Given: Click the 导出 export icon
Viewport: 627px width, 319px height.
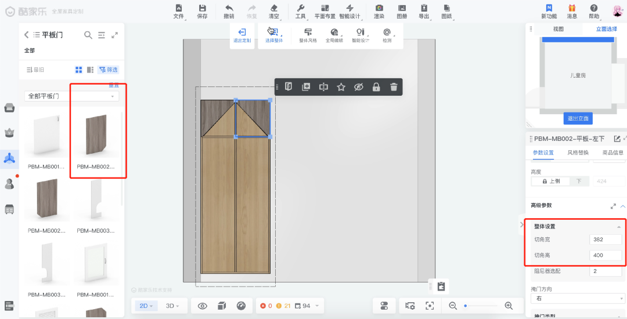Looking at the screenshot, I should (424, 8).
